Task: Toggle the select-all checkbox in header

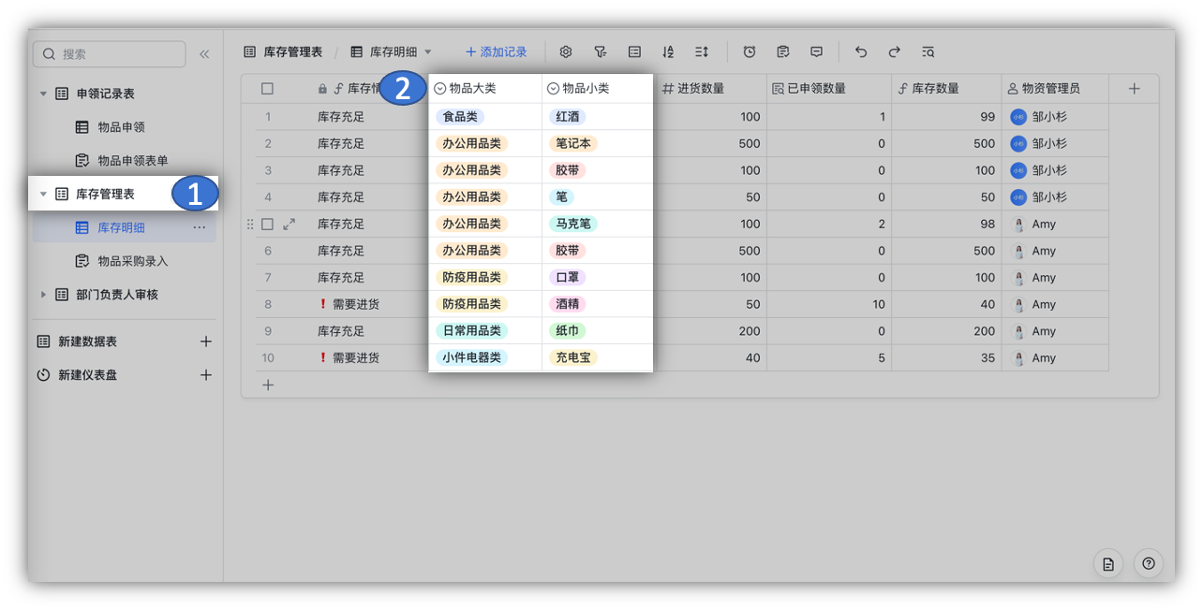Action: (x=268, y=89)
